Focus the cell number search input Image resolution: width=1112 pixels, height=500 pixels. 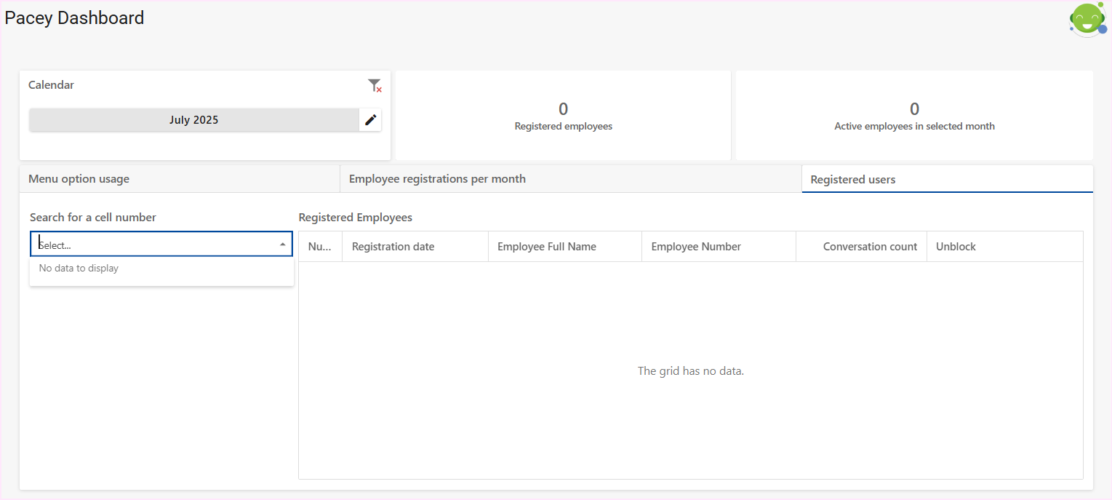click(153, 245)
